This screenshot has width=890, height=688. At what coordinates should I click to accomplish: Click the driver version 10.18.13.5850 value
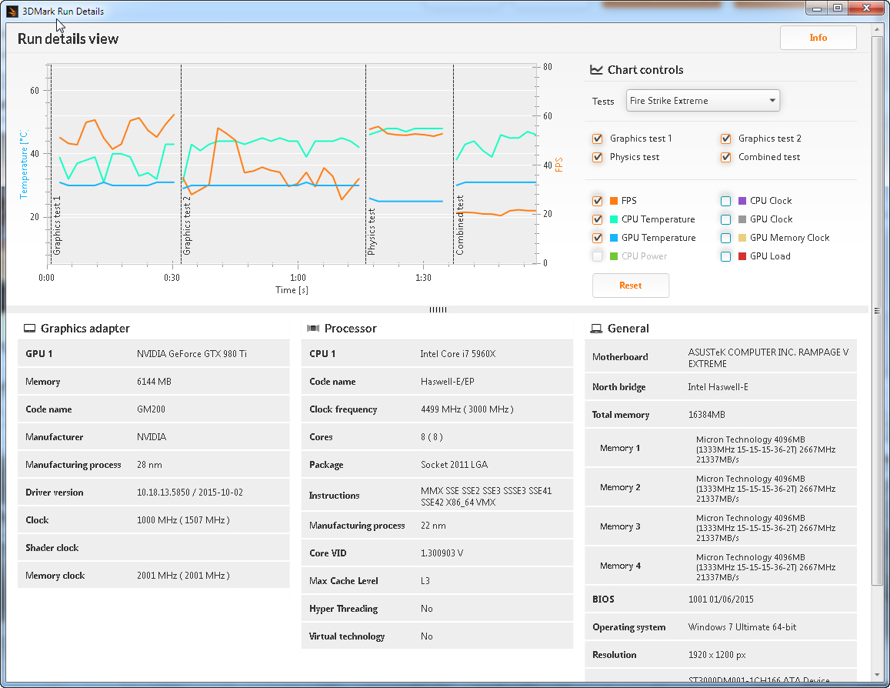[x=189, y=493]
